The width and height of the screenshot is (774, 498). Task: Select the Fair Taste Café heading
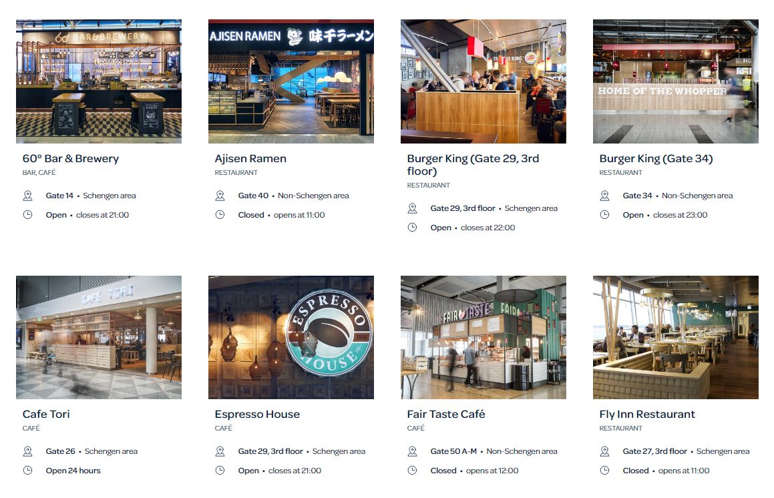pyautogui.click(x=445, y=414)
